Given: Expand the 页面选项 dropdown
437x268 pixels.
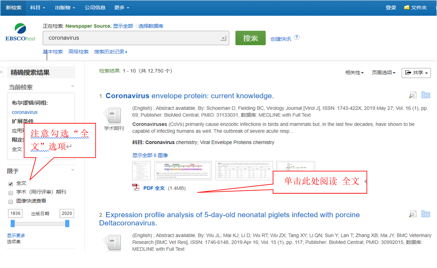Looking at the screenshot, I should (384, 72).
